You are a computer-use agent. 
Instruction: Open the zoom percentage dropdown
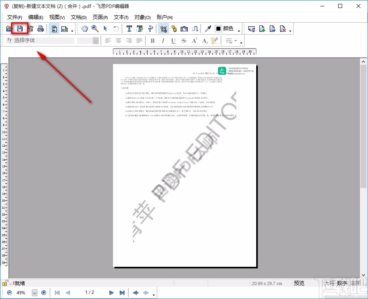click(x=34, y=293)
